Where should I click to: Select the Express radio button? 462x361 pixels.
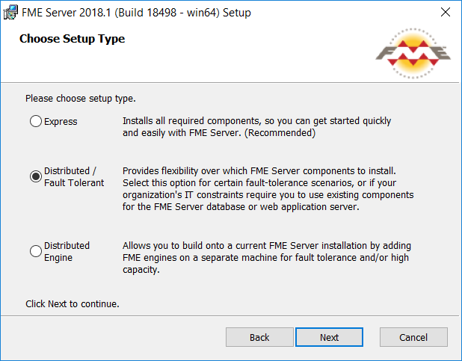[36, 121]
